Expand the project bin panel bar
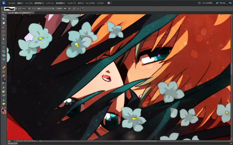The image size is (233, 145). click(12, 144)
